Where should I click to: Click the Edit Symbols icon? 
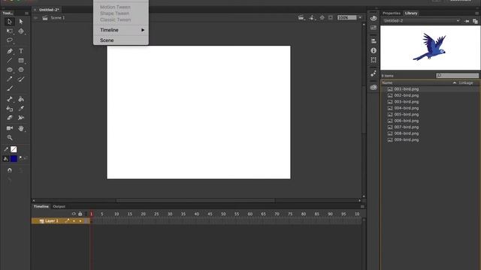(x=312, y=18)
